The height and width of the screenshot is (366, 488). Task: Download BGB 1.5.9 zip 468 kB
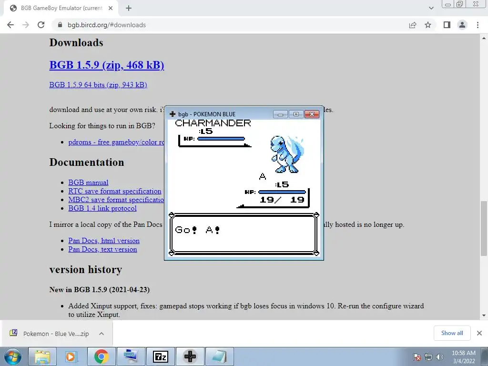(107, 65)
